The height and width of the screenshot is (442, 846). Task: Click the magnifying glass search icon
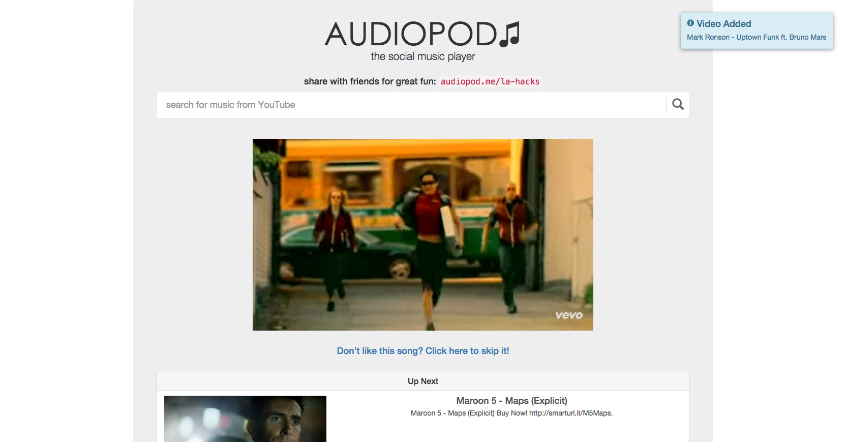[x=678, y=104]
